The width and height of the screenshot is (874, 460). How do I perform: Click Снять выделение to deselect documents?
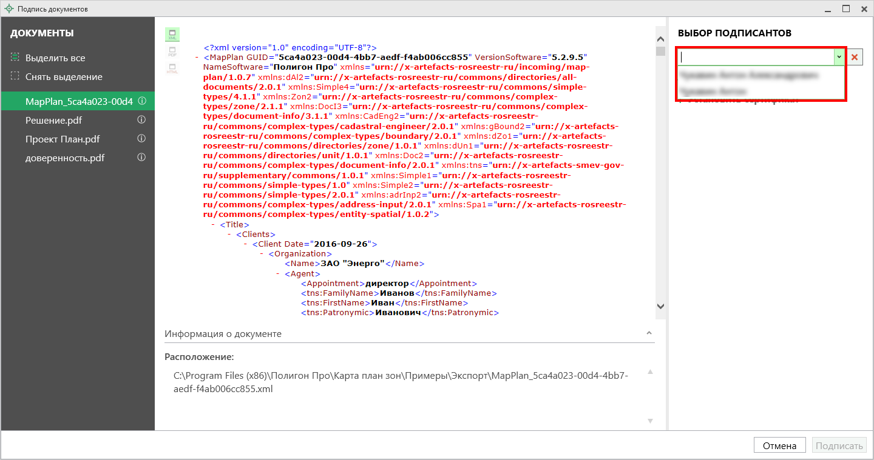click(63, 77)
